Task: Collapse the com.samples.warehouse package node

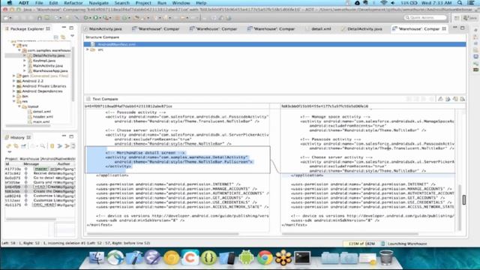Action: tap(19, 50)
